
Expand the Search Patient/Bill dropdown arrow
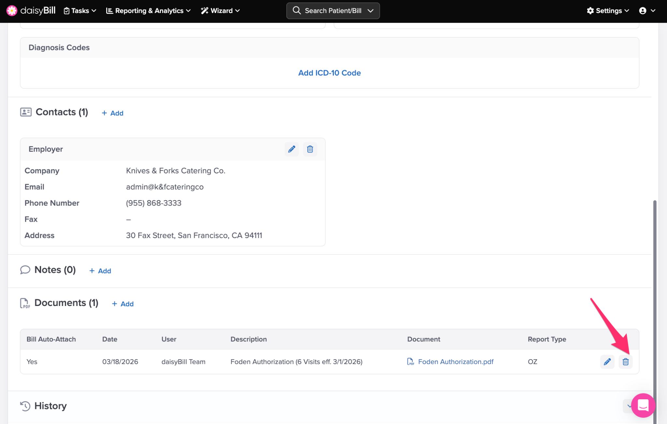pyautogui.click(x=371, y=11)
